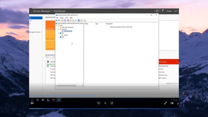Click the pencil annotate icon in player
The image size is (208, 117).
tap(165, 103)
